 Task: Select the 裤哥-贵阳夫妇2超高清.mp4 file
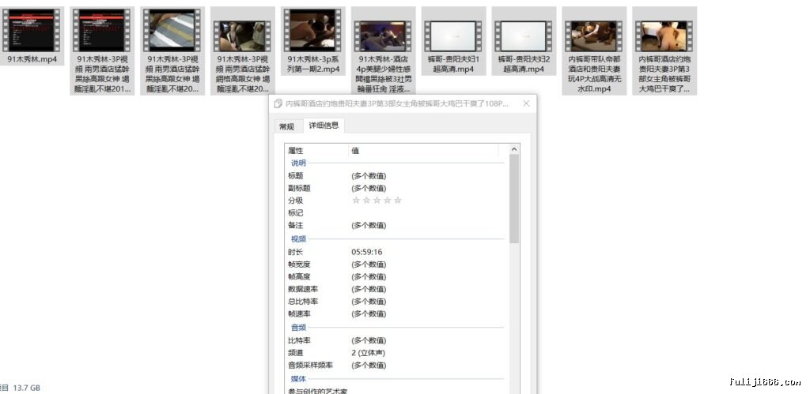coord(524,41)
